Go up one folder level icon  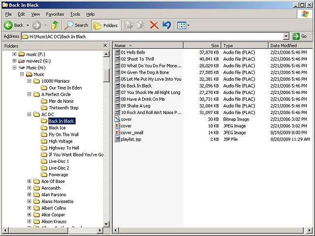(55, 25)
